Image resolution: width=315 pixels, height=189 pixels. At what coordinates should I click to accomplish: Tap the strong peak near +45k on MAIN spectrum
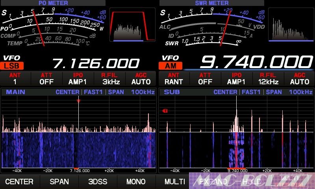[x=148, y=122]
